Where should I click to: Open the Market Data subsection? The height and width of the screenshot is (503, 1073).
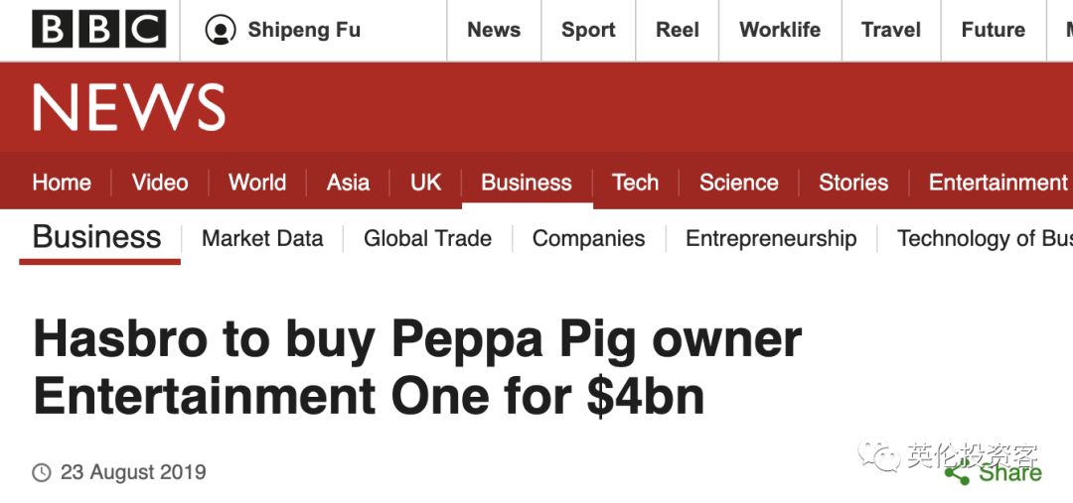coord(262,238)
